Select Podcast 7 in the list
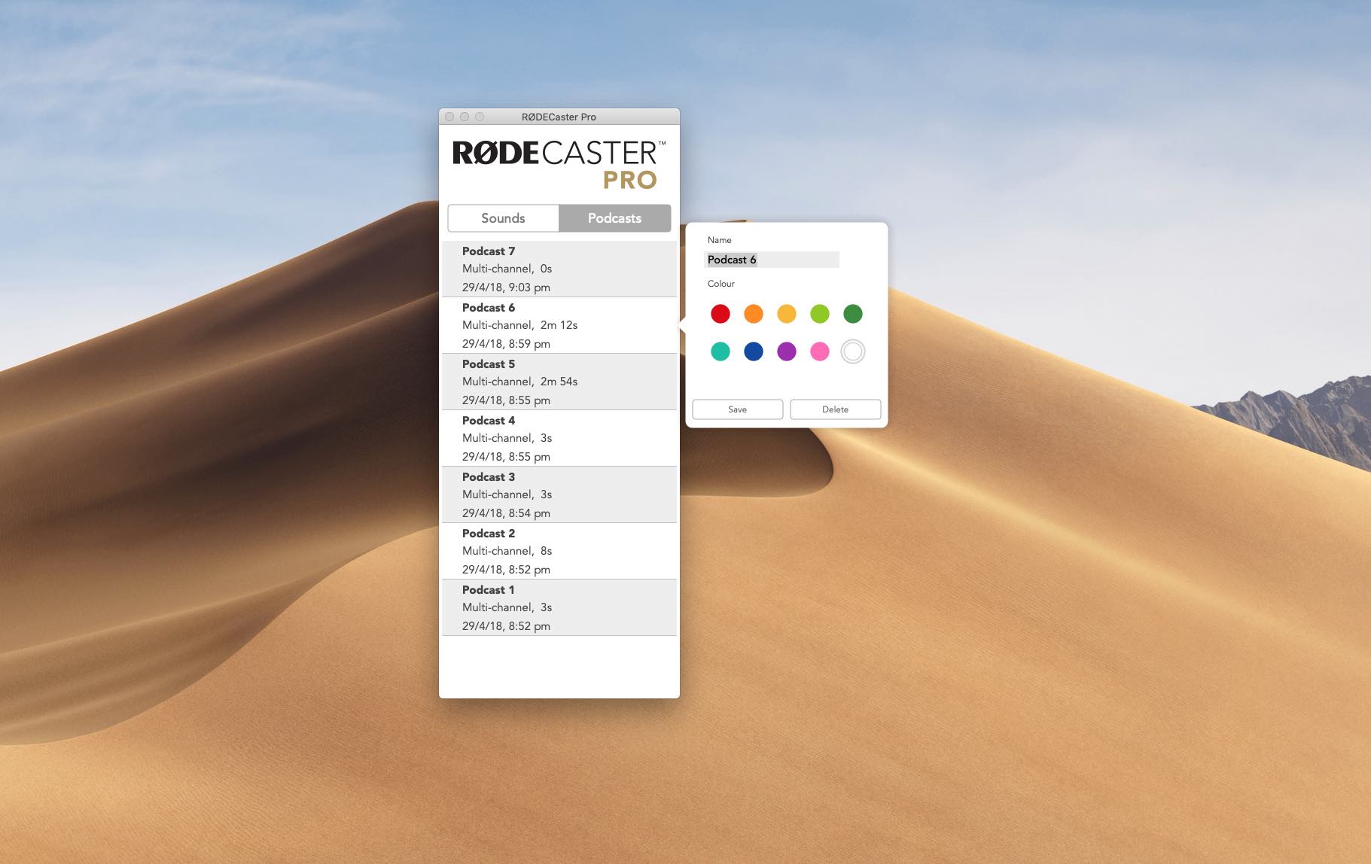 [x=559, y=269]
